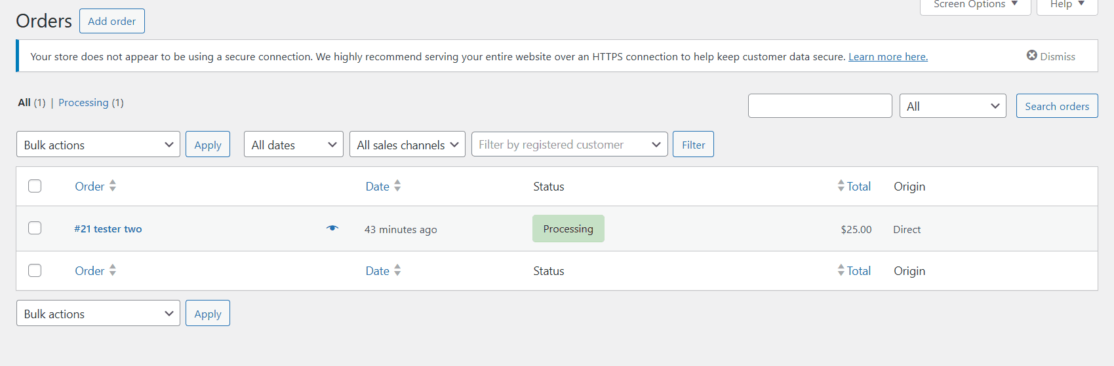Image resolution: width=1114 pixels, height=366 pixels.
Task: Open the Learn more here link
Action: (888, 57)
